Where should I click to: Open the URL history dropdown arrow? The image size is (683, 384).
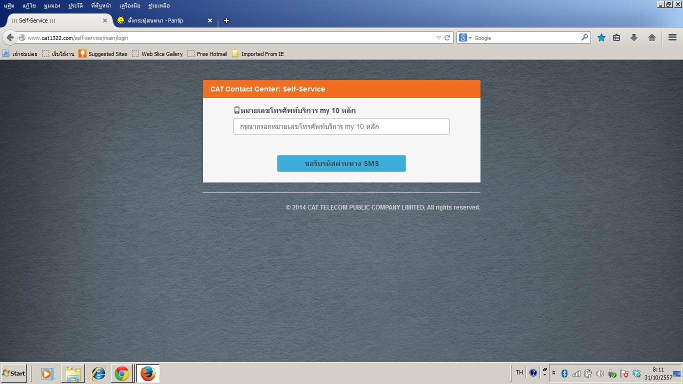tap(438, 37)
